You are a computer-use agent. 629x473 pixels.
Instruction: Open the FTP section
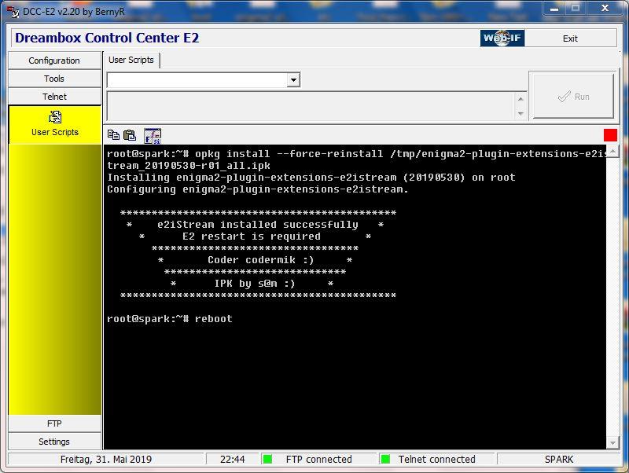pos(54,423)
